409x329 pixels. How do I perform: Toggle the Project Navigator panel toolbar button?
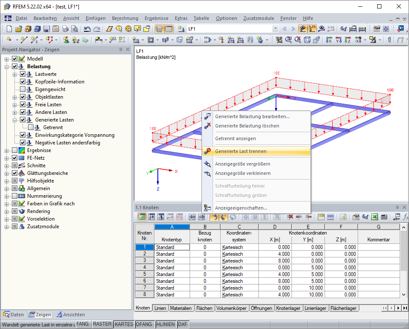159,29
